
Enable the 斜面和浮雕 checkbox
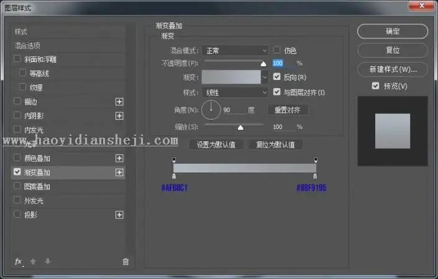tap(17, 59)
